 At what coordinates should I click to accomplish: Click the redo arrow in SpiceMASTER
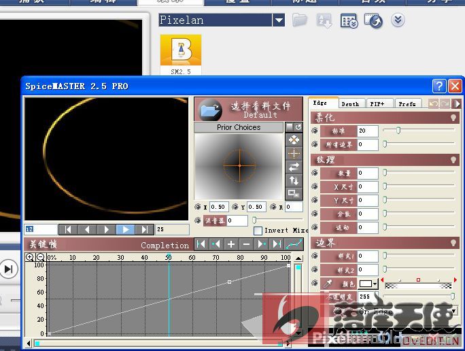445,103
